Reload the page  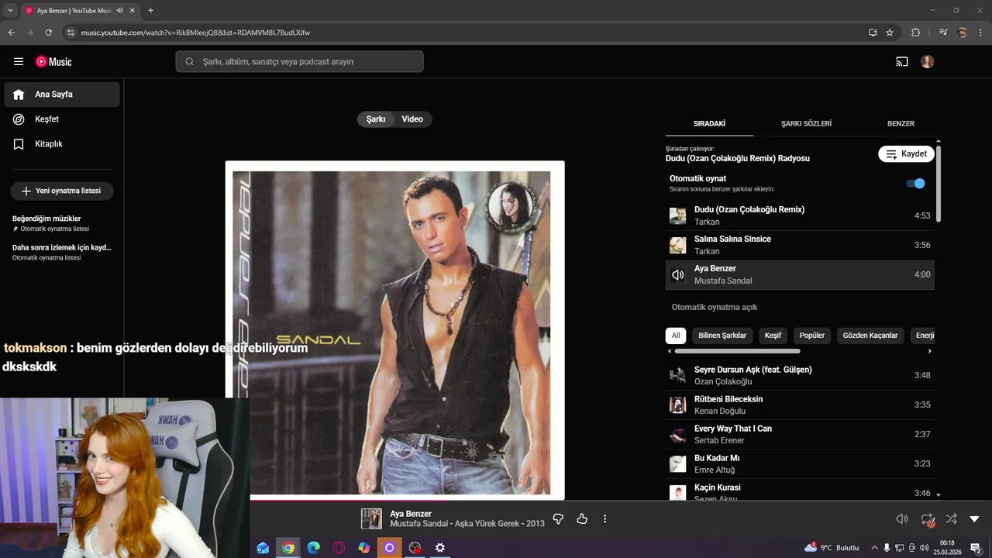click(48, 33)
